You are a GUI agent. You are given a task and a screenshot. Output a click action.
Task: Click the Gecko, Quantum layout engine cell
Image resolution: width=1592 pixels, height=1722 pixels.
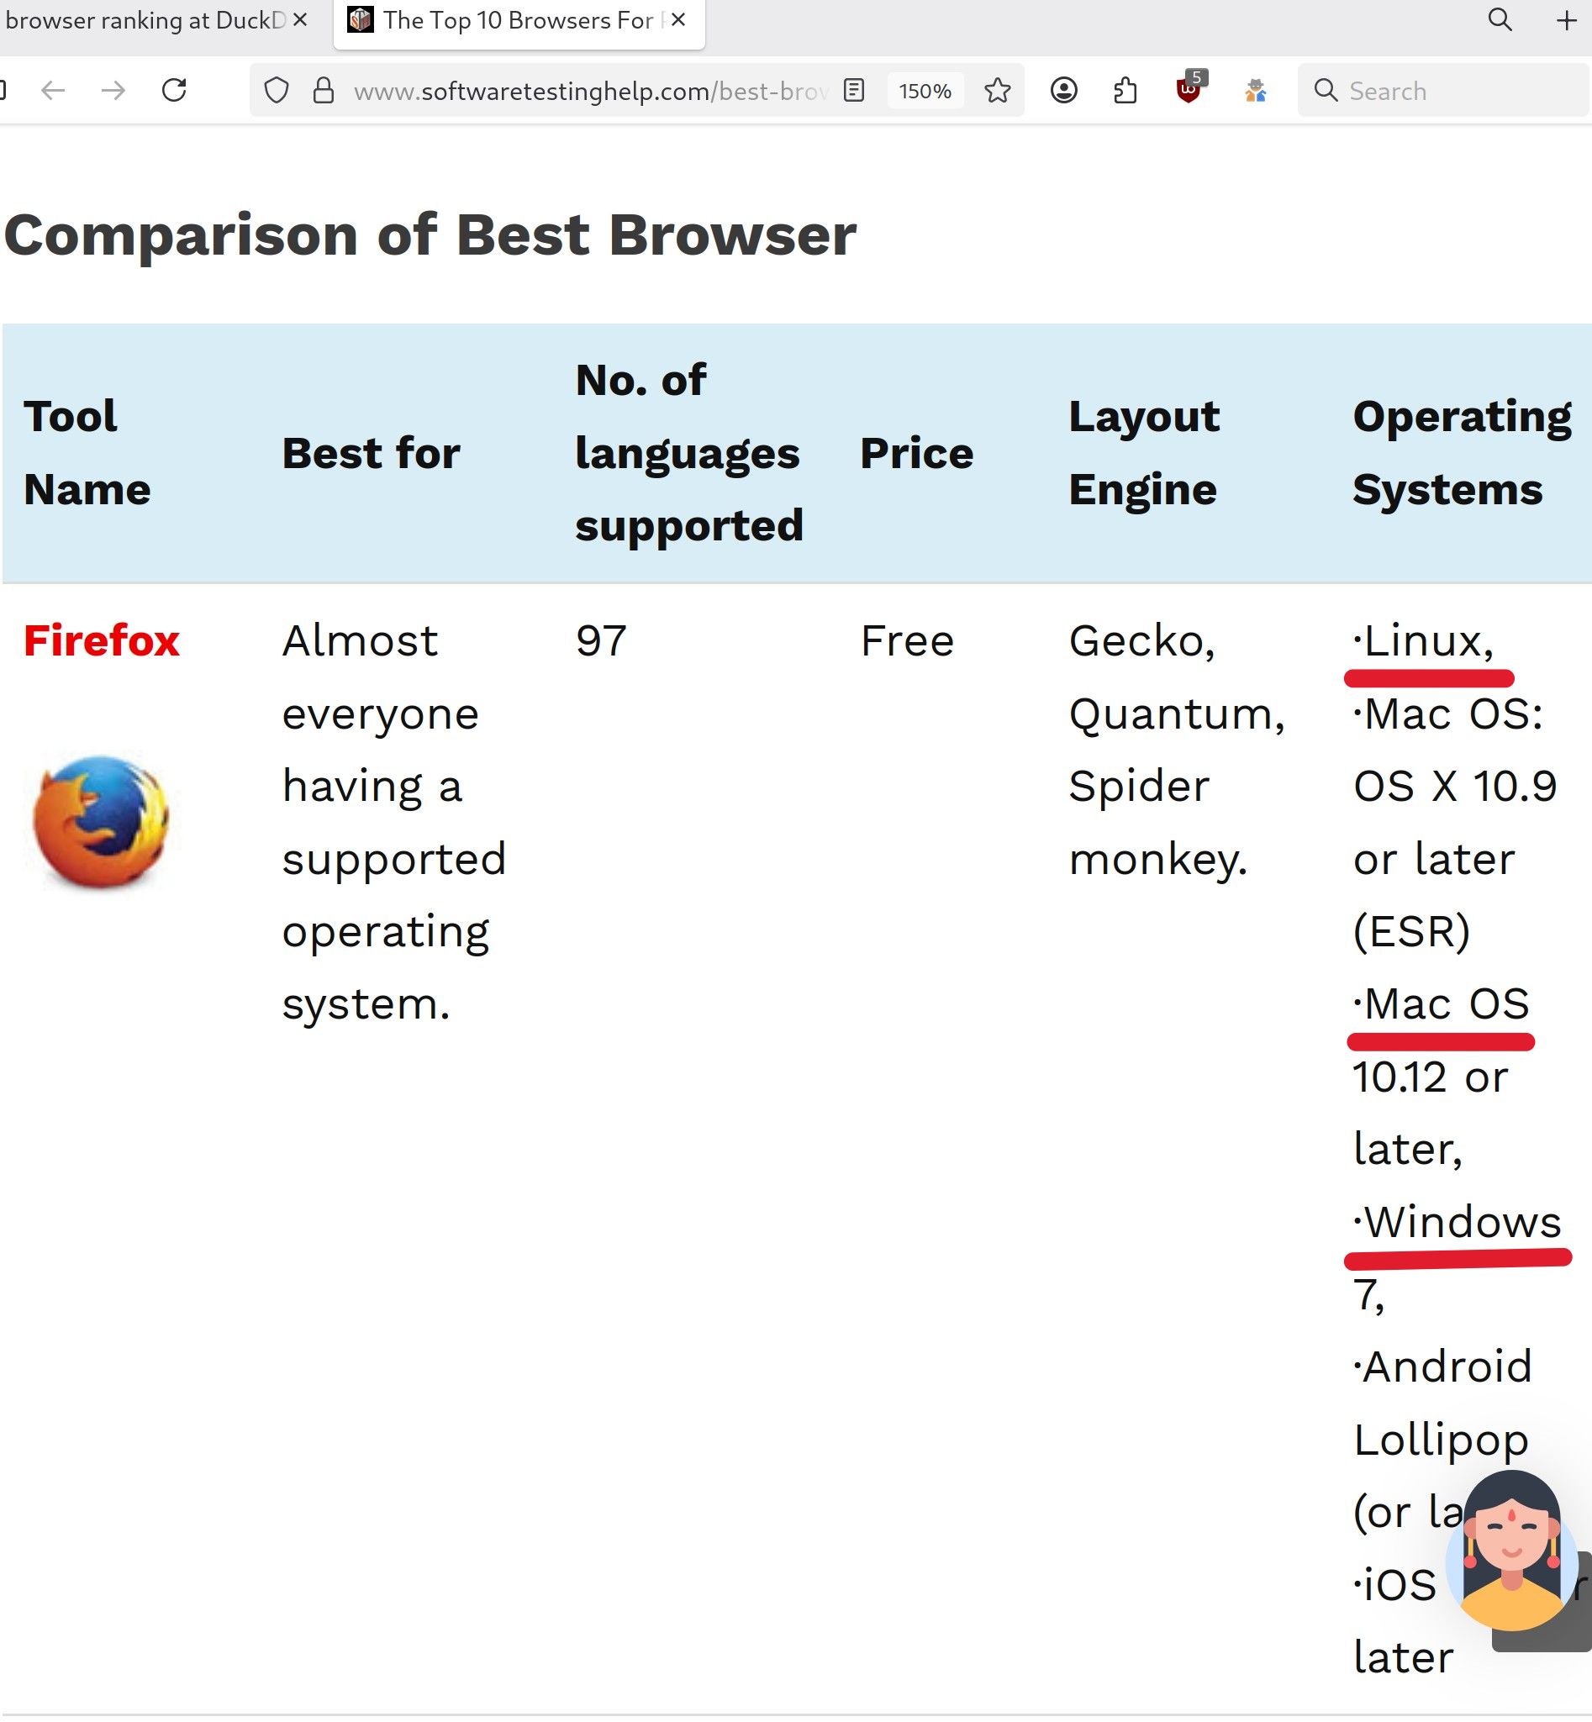click(x=1177, y=750)
